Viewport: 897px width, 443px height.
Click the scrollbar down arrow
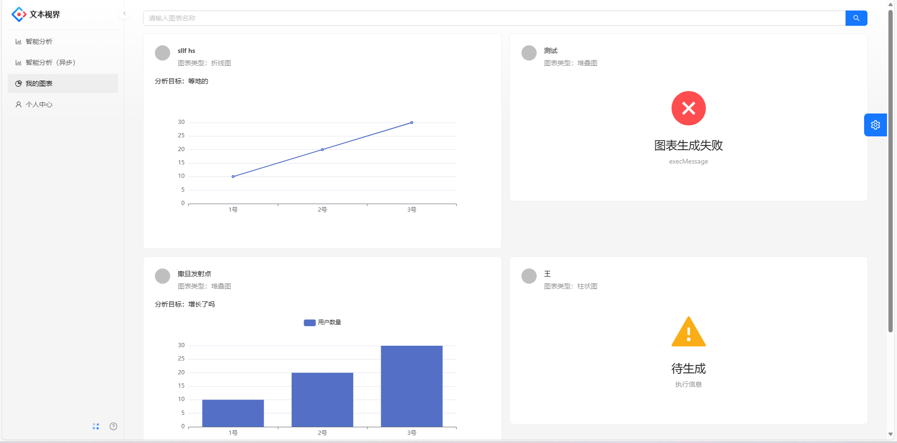890,434
